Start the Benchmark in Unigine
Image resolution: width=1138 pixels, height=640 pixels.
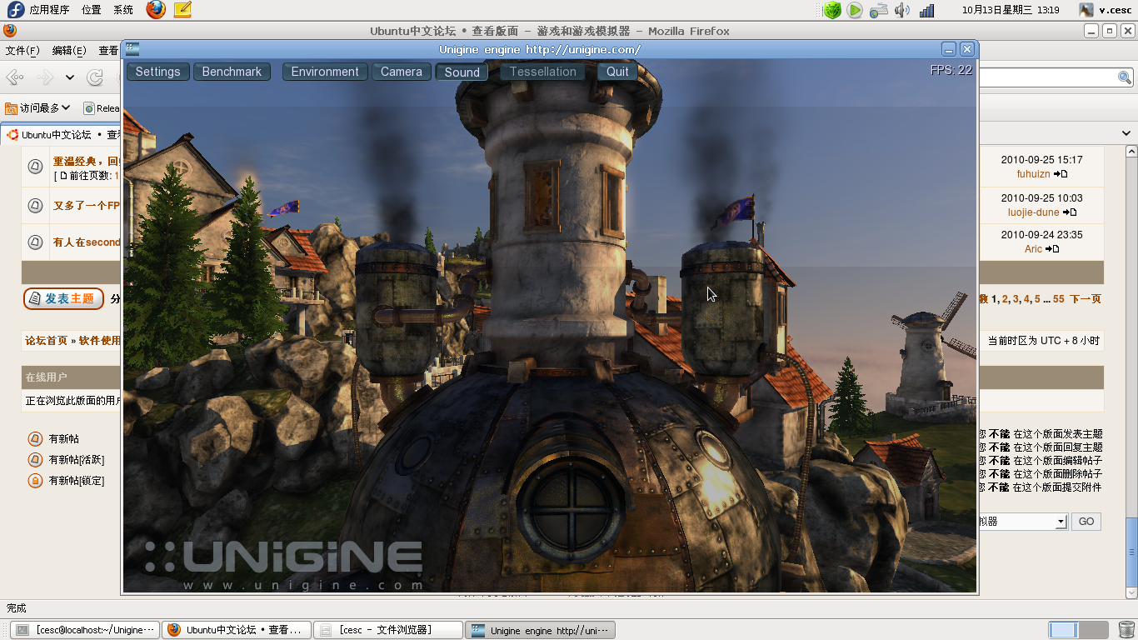click(232, 72)
